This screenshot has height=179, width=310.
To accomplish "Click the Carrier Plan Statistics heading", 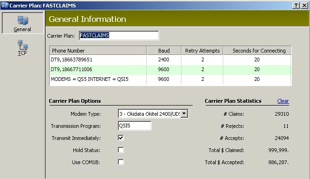I will pos(233,101).
